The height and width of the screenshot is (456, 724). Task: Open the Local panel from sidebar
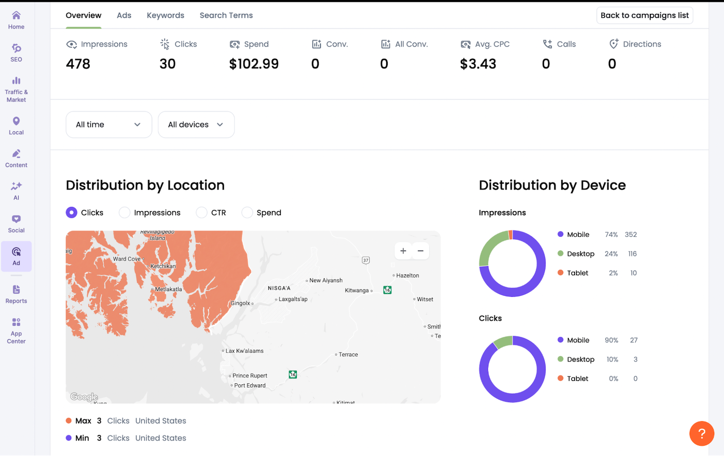16,125
